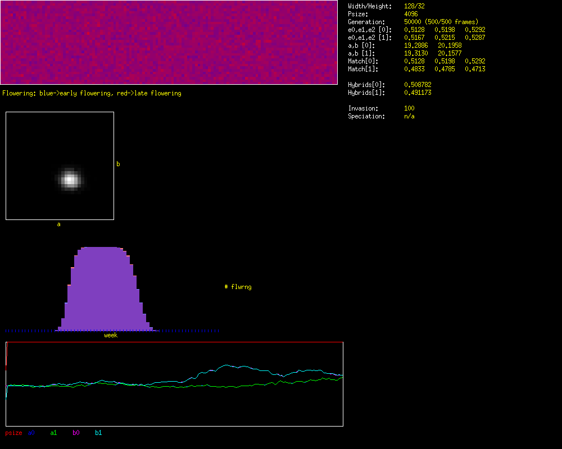Viewport: 562px width, 449px height.
Task: Select the magenta 'b0' legend entry
Action: click(x=76, y=433)
